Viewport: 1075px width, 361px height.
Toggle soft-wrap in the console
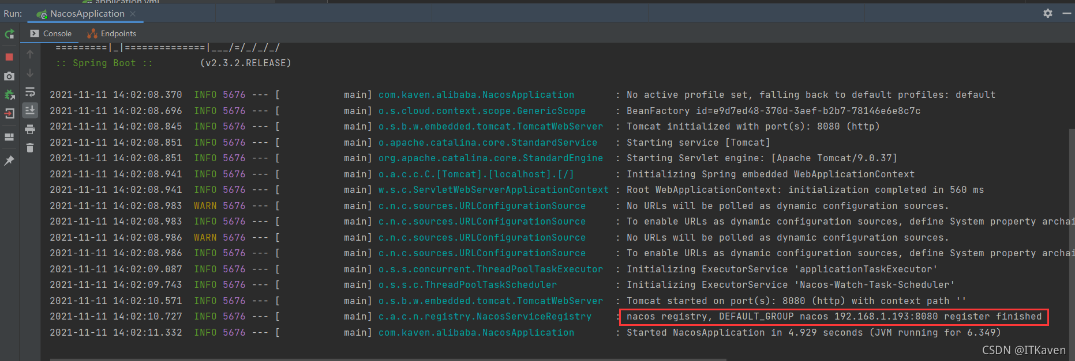coord(30,92)
